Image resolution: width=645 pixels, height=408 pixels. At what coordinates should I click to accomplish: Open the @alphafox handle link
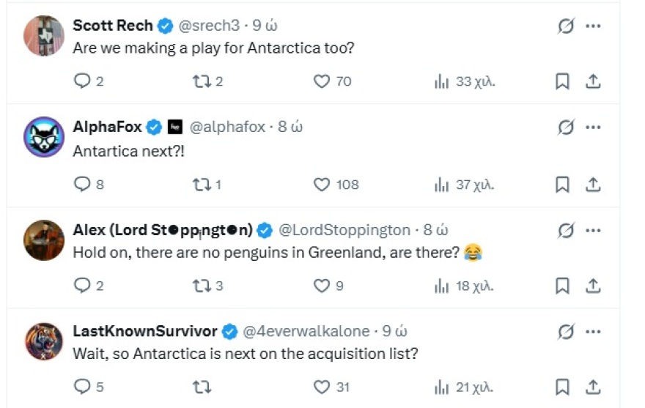coord(229,127)
